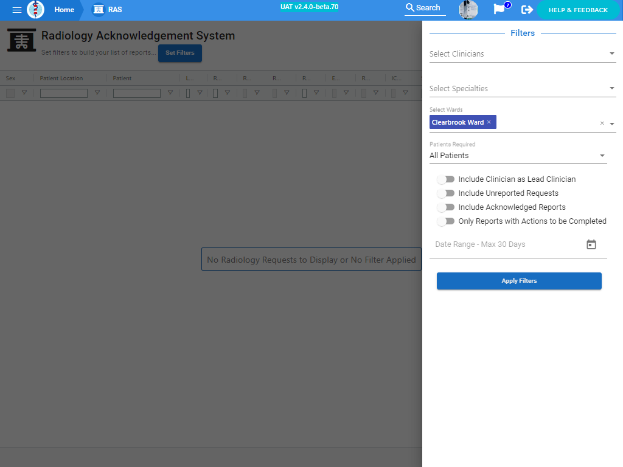The width and height of the screenshot is (623, 467).
Task: Click the Patient column header
Action: click(x=122, y=78)
